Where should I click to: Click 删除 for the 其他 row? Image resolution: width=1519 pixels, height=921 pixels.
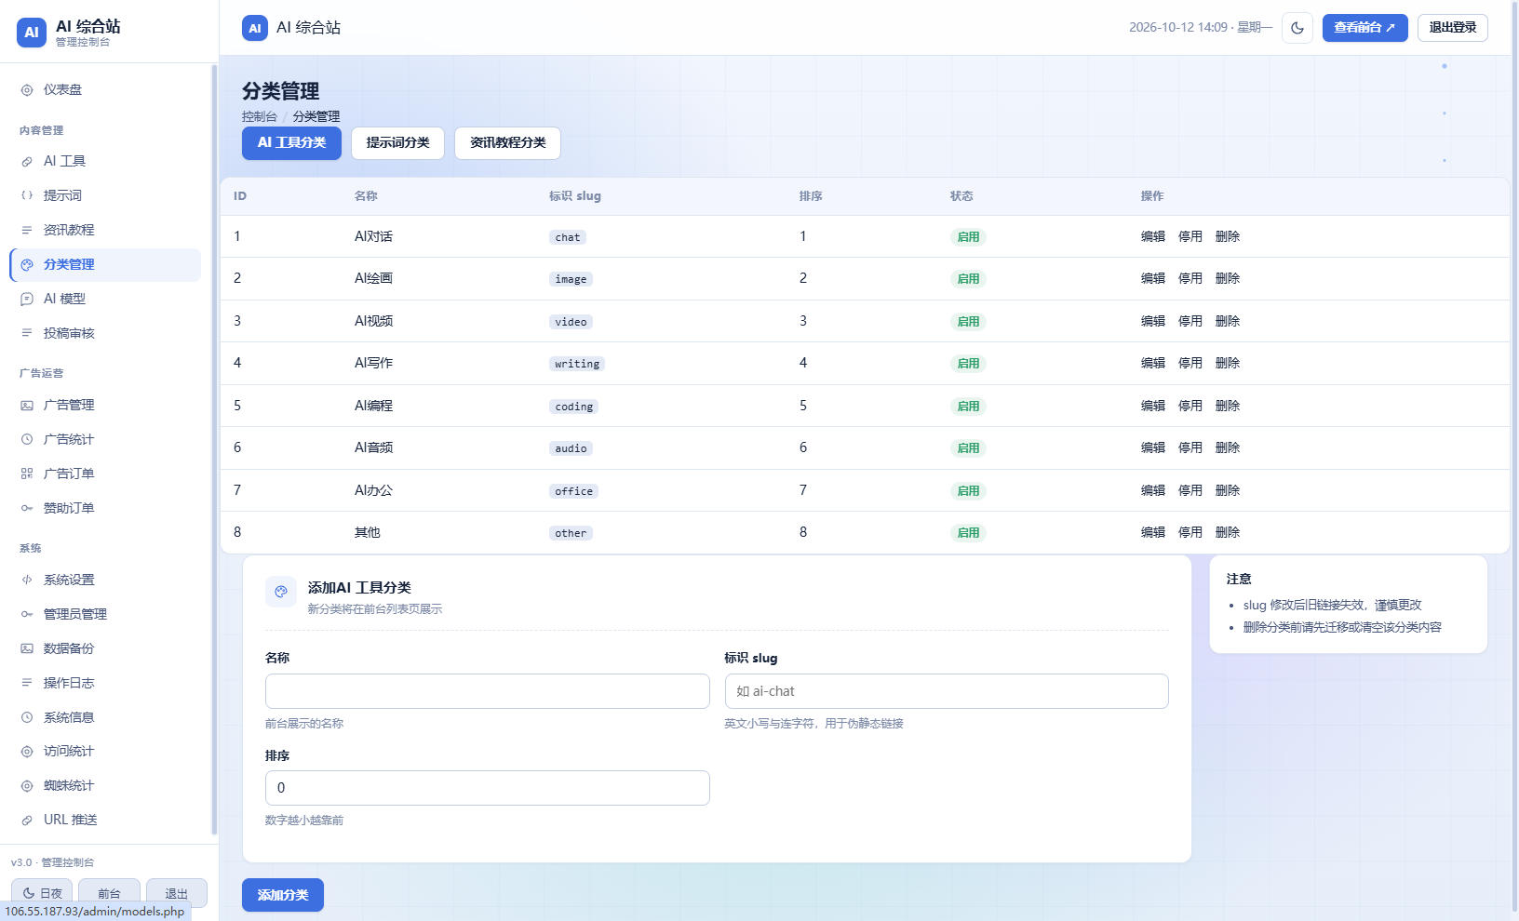[1228, 533]
